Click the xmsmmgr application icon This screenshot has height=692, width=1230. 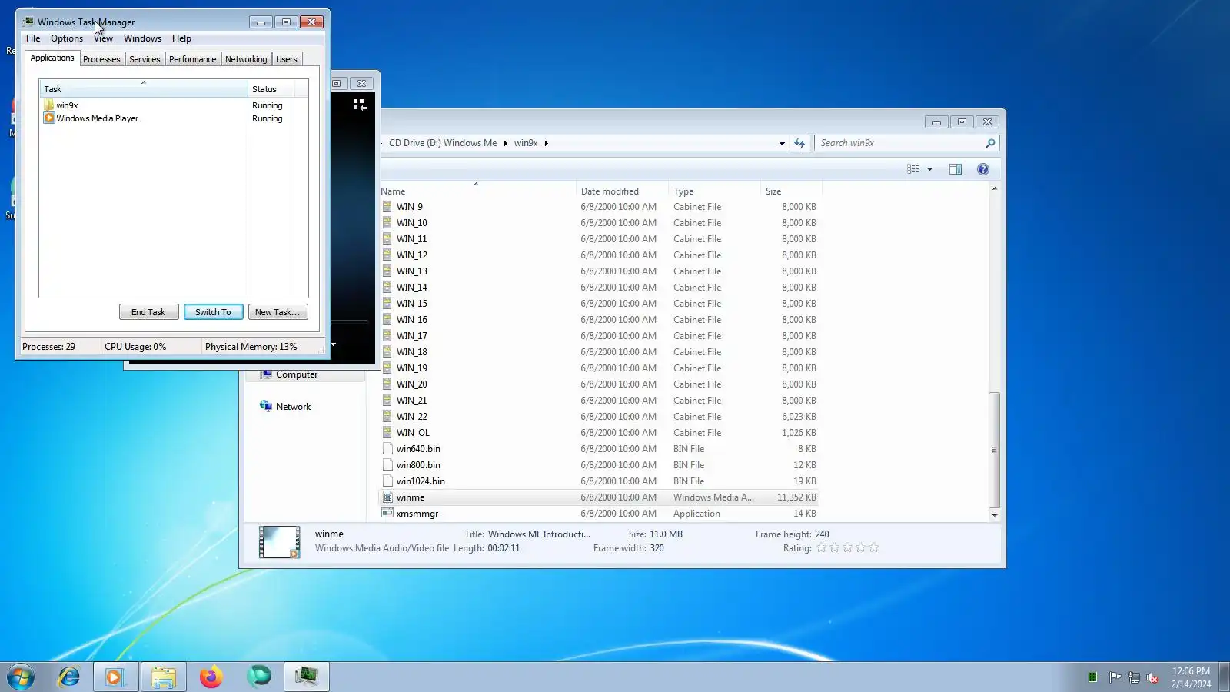[387, 514]
